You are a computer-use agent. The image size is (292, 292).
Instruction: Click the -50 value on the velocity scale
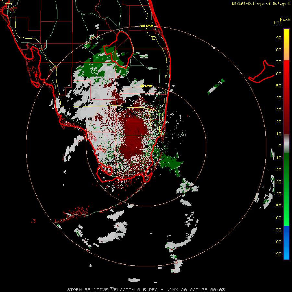277,206
